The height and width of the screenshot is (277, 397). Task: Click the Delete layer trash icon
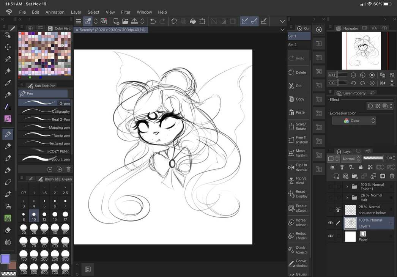tap(392, 176)
